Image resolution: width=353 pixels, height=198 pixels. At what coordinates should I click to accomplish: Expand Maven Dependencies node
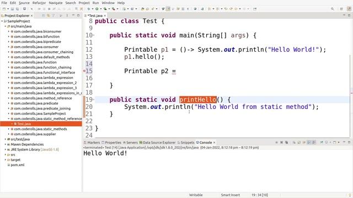coord(6,144)
